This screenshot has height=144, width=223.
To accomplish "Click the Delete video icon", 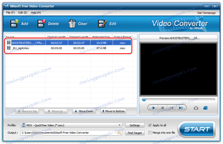I will pyautogui.click(x=41, y=23).
